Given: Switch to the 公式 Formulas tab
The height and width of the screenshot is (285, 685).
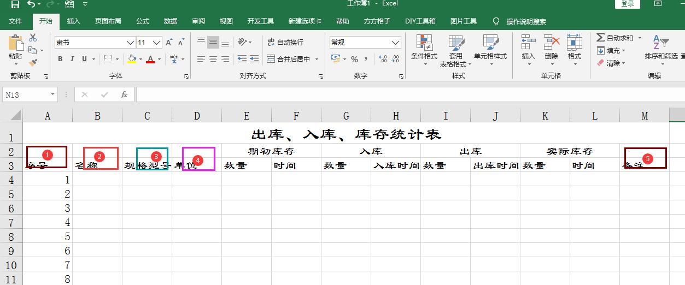Looking at the screenshot, I should pos(143,21).
